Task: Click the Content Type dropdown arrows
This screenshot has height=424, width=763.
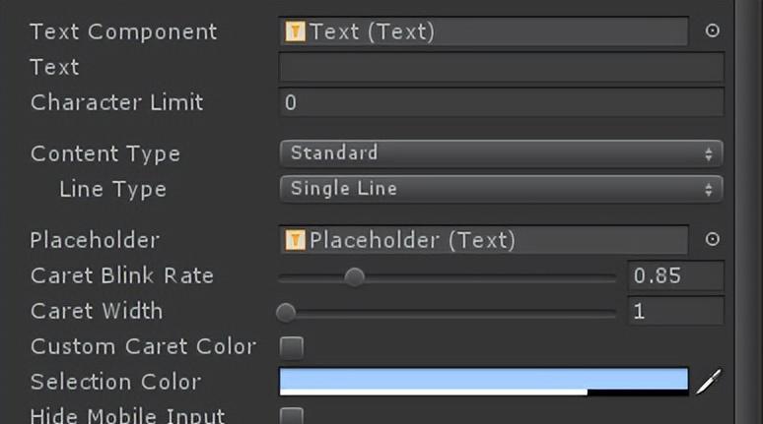Action: [x=709, y=154]
